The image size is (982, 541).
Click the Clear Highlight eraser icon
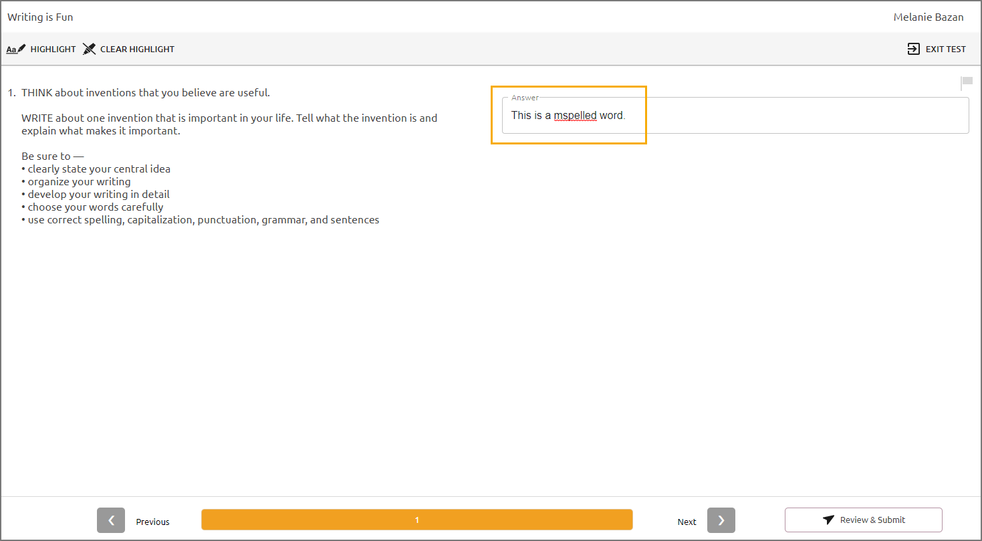[x=90, y=49]
